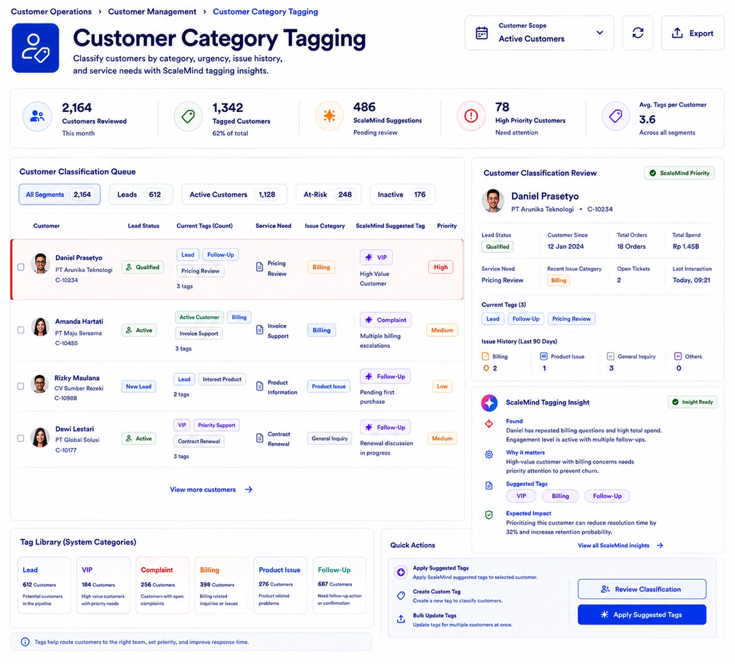
Task: Open the At-Risk segment tab
Action: tap(328, 194)
